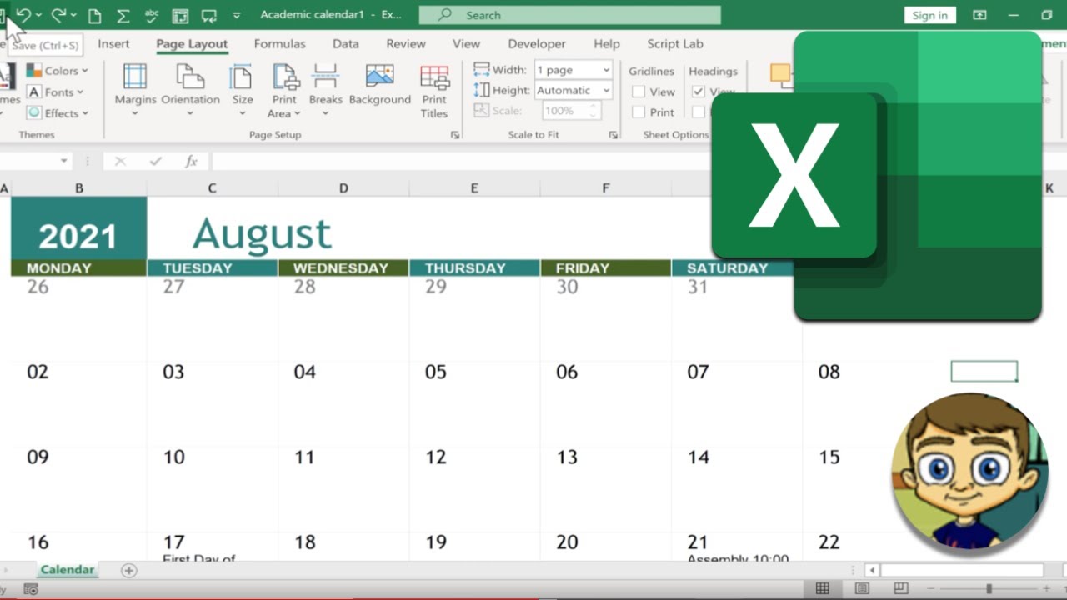Switch to the Formulas ribbon tab
The width and height of the screenshot is (1067, 600).
(279, 43)
